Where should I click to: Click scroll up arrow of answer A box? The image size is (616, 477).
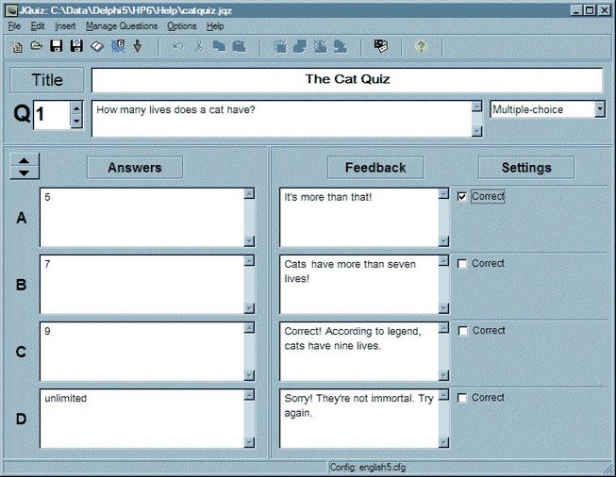pyautogui.click(x=249, y=193)
